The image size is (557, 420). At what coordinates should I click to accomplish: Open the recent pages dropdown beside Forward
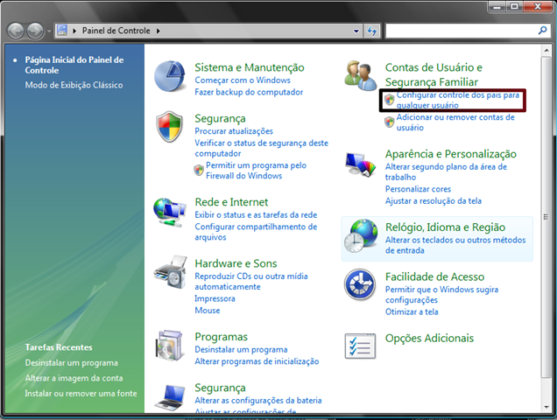click(49, 31)
